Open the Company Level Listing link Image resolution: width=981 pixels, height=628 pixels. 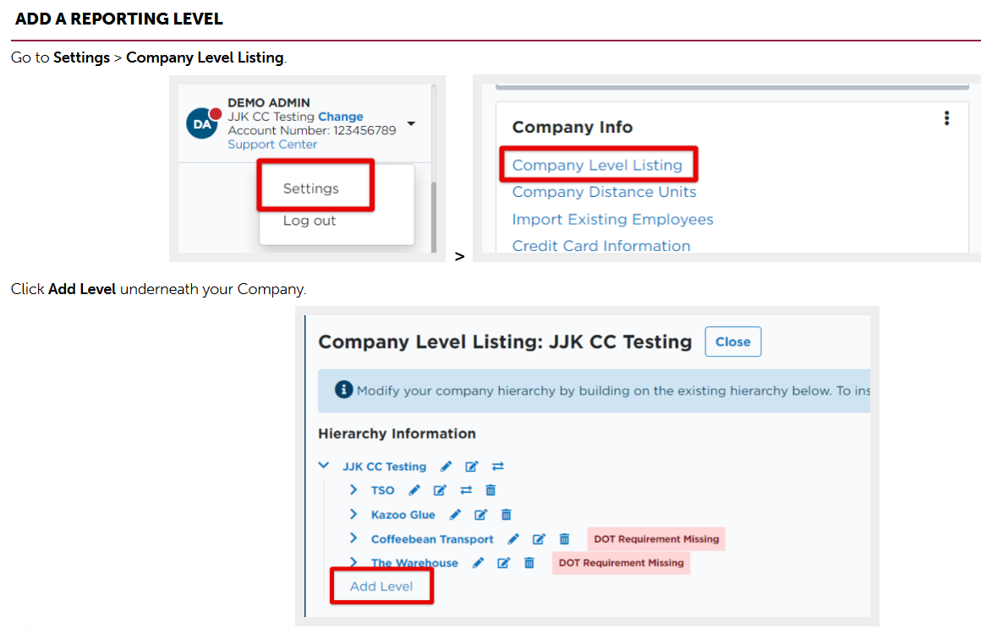click(597, 165)
